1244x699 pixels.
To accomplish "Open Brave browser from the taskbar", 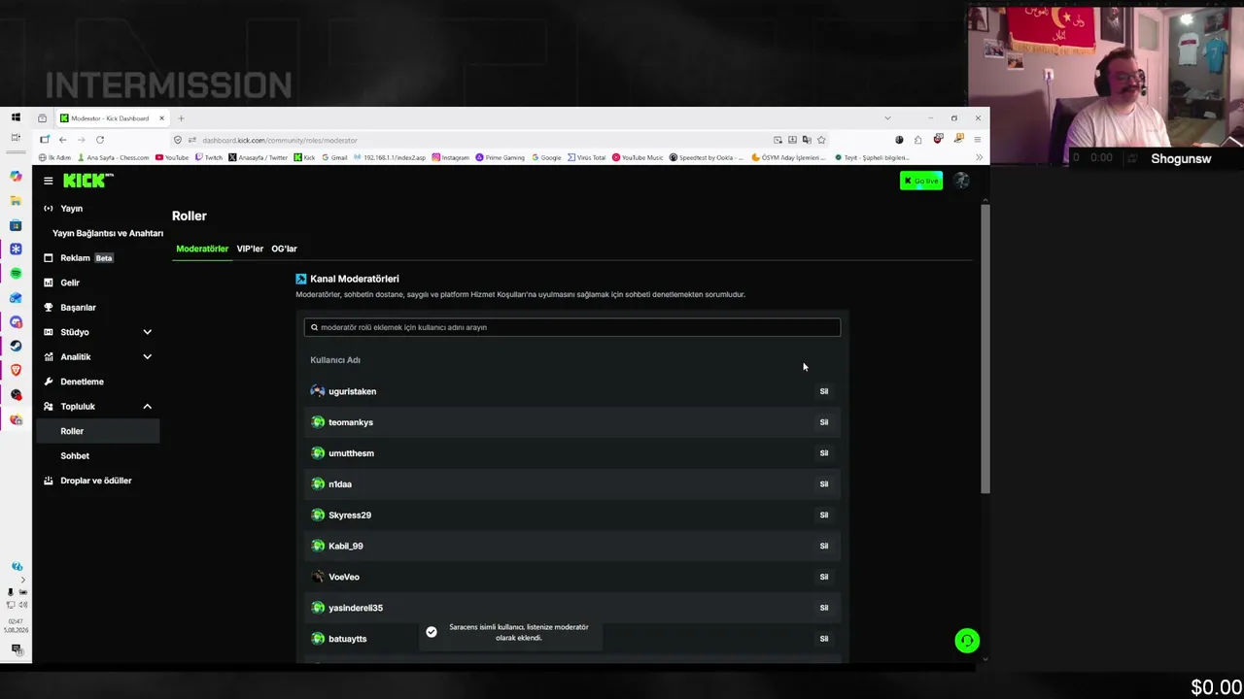I will (x=16, y=370).
